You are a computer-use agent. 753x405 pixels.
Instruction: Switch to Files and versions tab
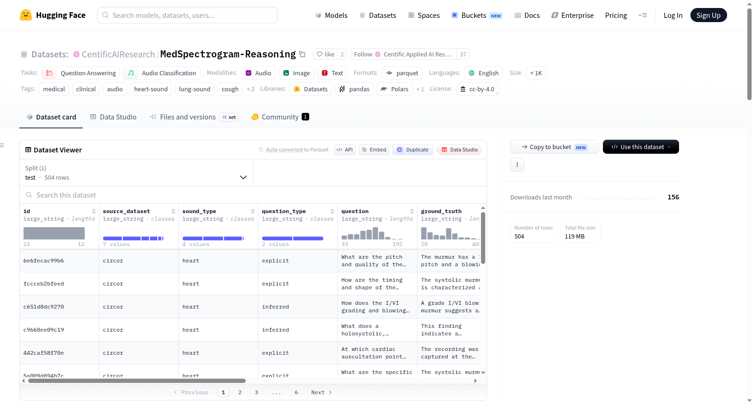(194, 117)
